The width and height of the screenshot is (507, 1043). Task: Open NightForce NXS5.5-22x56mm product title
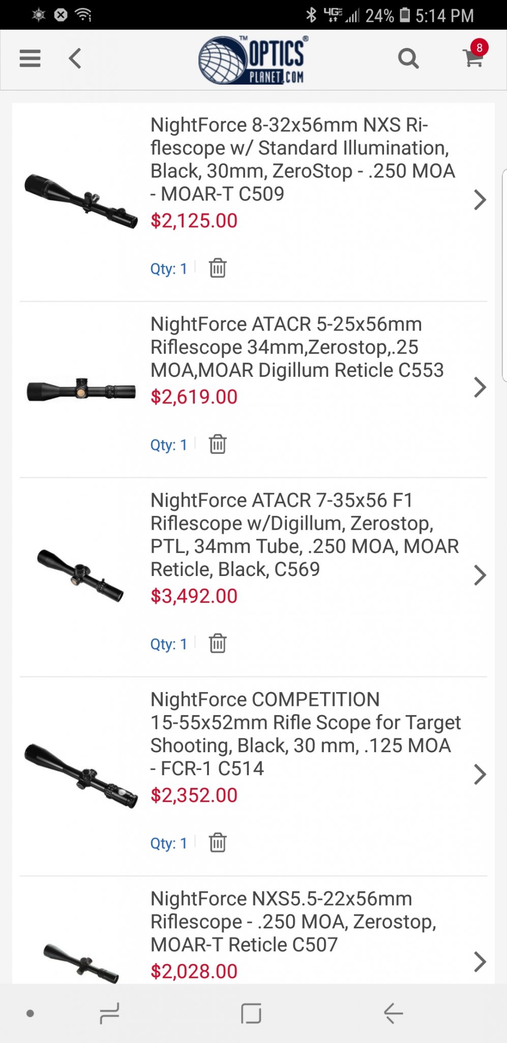(293, 921)
